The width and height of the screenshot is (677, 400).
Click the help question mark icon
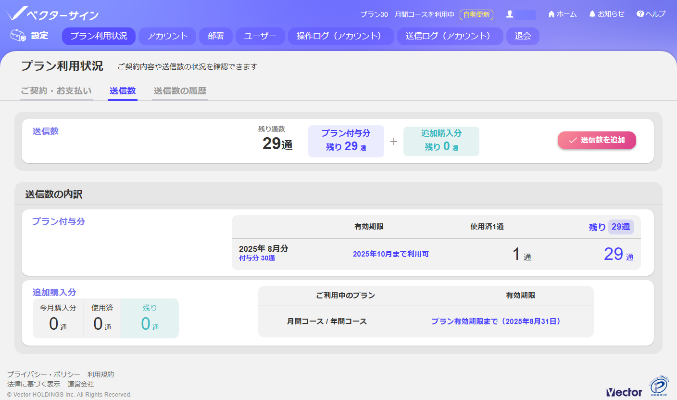640,14
